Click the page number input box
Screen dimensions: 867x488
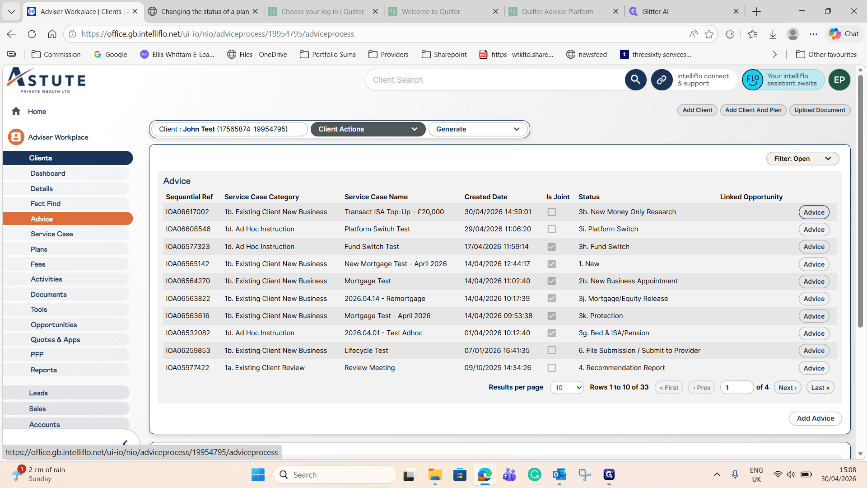(736, 388)
